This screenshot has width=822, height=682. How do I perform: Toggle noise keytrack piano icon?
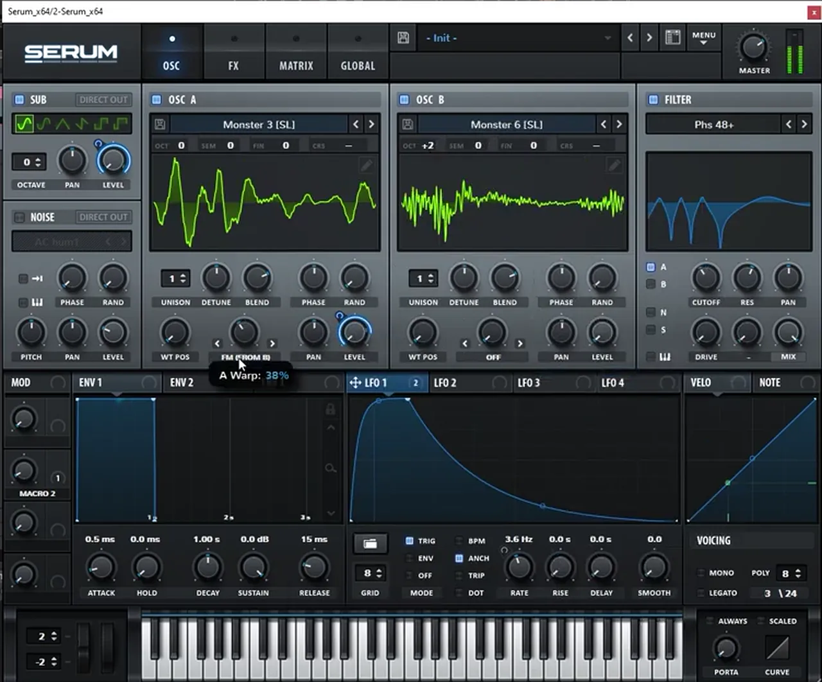tap(37, 302)
